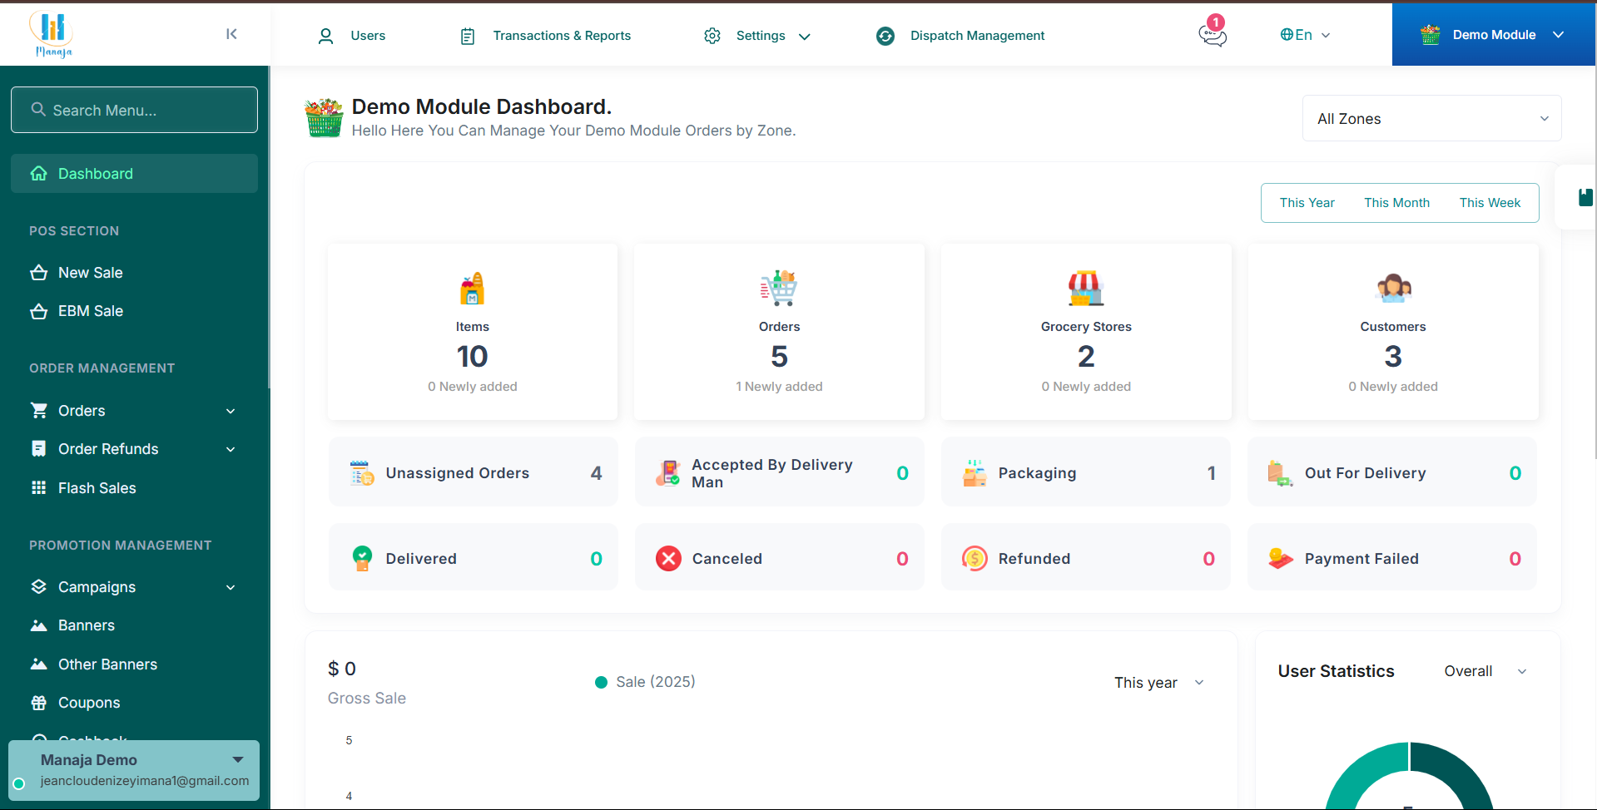1597x810 pixels.
Task: Open Flash Sales
Action: tap(97, 488)
